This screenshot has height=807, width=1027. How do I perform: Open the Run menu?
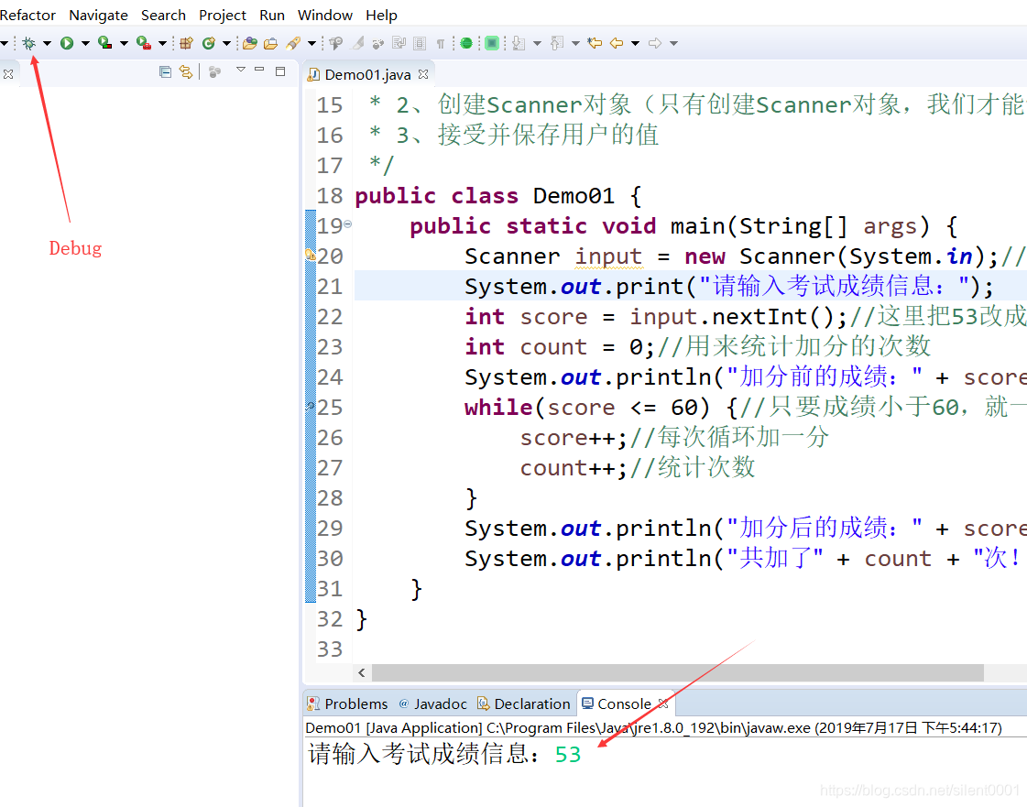272,15
